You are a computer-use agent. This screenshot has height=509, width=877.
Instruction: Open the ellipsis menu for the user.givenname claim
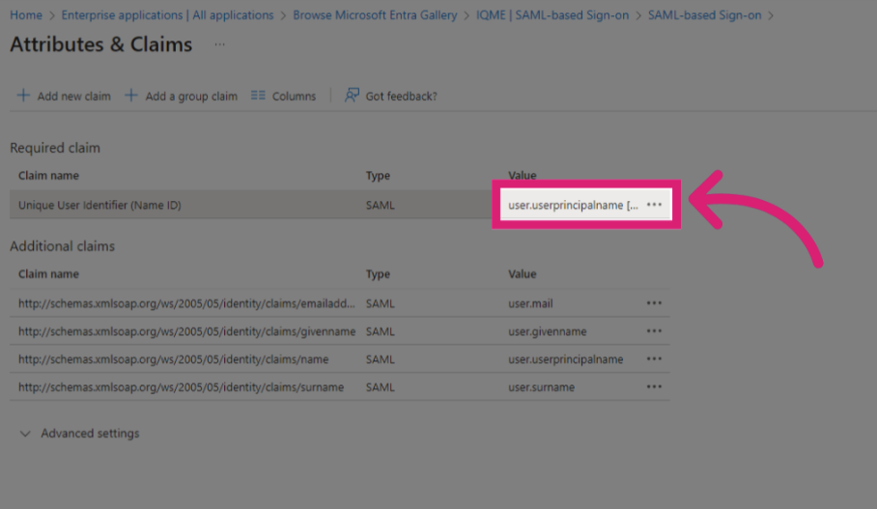[x=654, y=331]
